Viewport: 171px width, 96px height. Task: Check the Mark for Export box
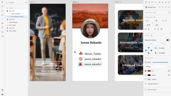point(146,90)
